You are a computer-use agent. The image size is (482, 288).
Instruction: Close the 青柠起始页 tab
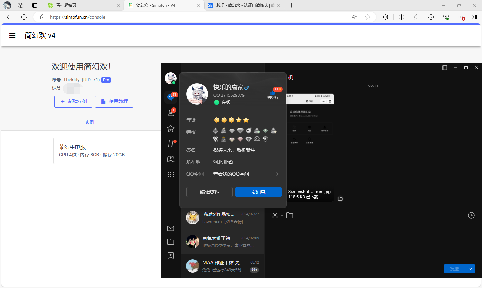(119, 5)
